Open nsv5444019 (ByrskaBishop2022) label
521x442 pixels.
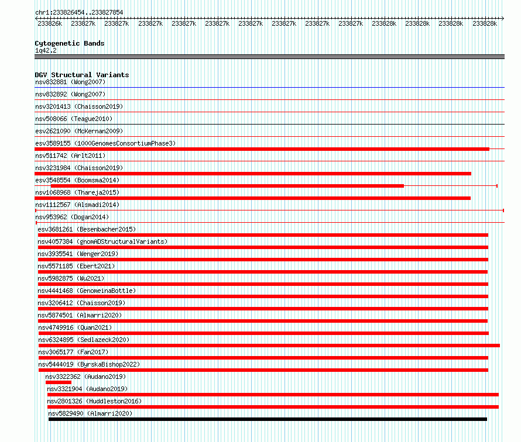[89, 364]
